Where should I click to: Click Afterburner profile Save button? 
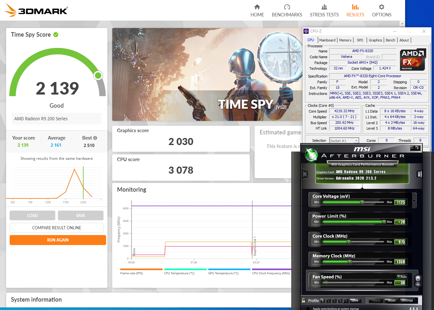(355, 300)
